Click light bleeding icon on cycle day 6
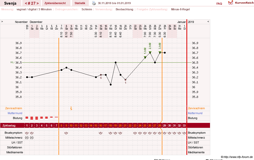254x160 pixels. (51, 117)
